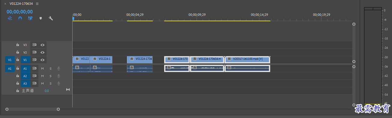The image size is (392, 118).
Task: Click the master track output meter icon
Action: pos(68,90)
